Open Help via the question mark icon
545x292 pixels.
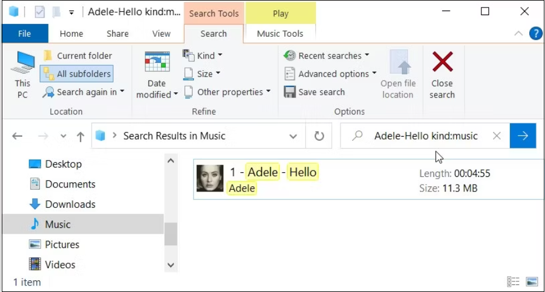tap(536, 34)
